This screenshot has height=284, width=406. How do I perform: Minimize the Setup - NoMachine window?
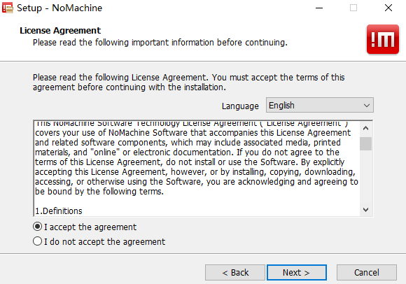click(319, 8)
